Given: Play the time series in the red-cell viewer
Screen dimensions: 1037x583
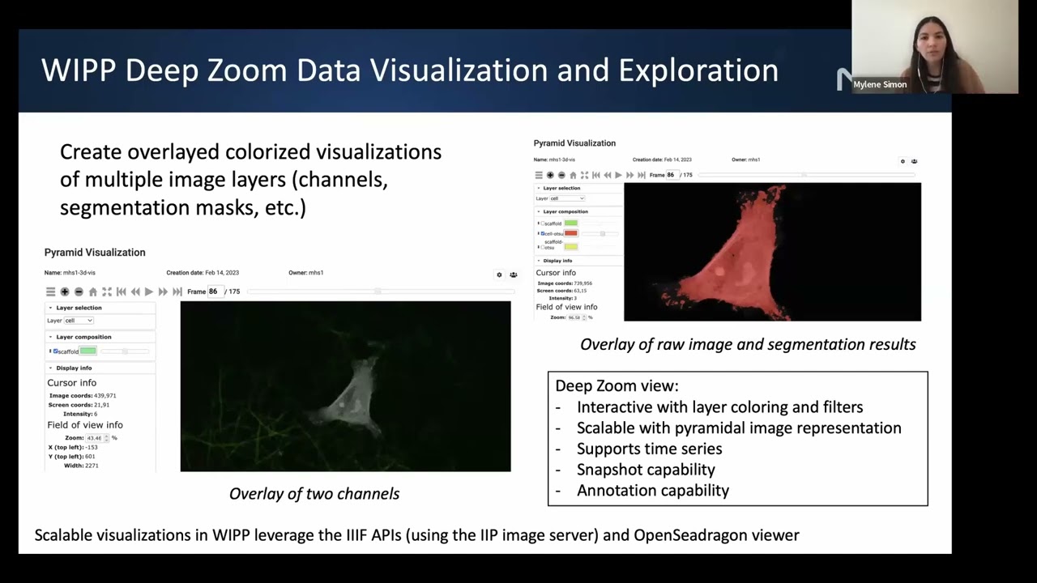Looking at the screenshot, I should [x=619, y=175].
